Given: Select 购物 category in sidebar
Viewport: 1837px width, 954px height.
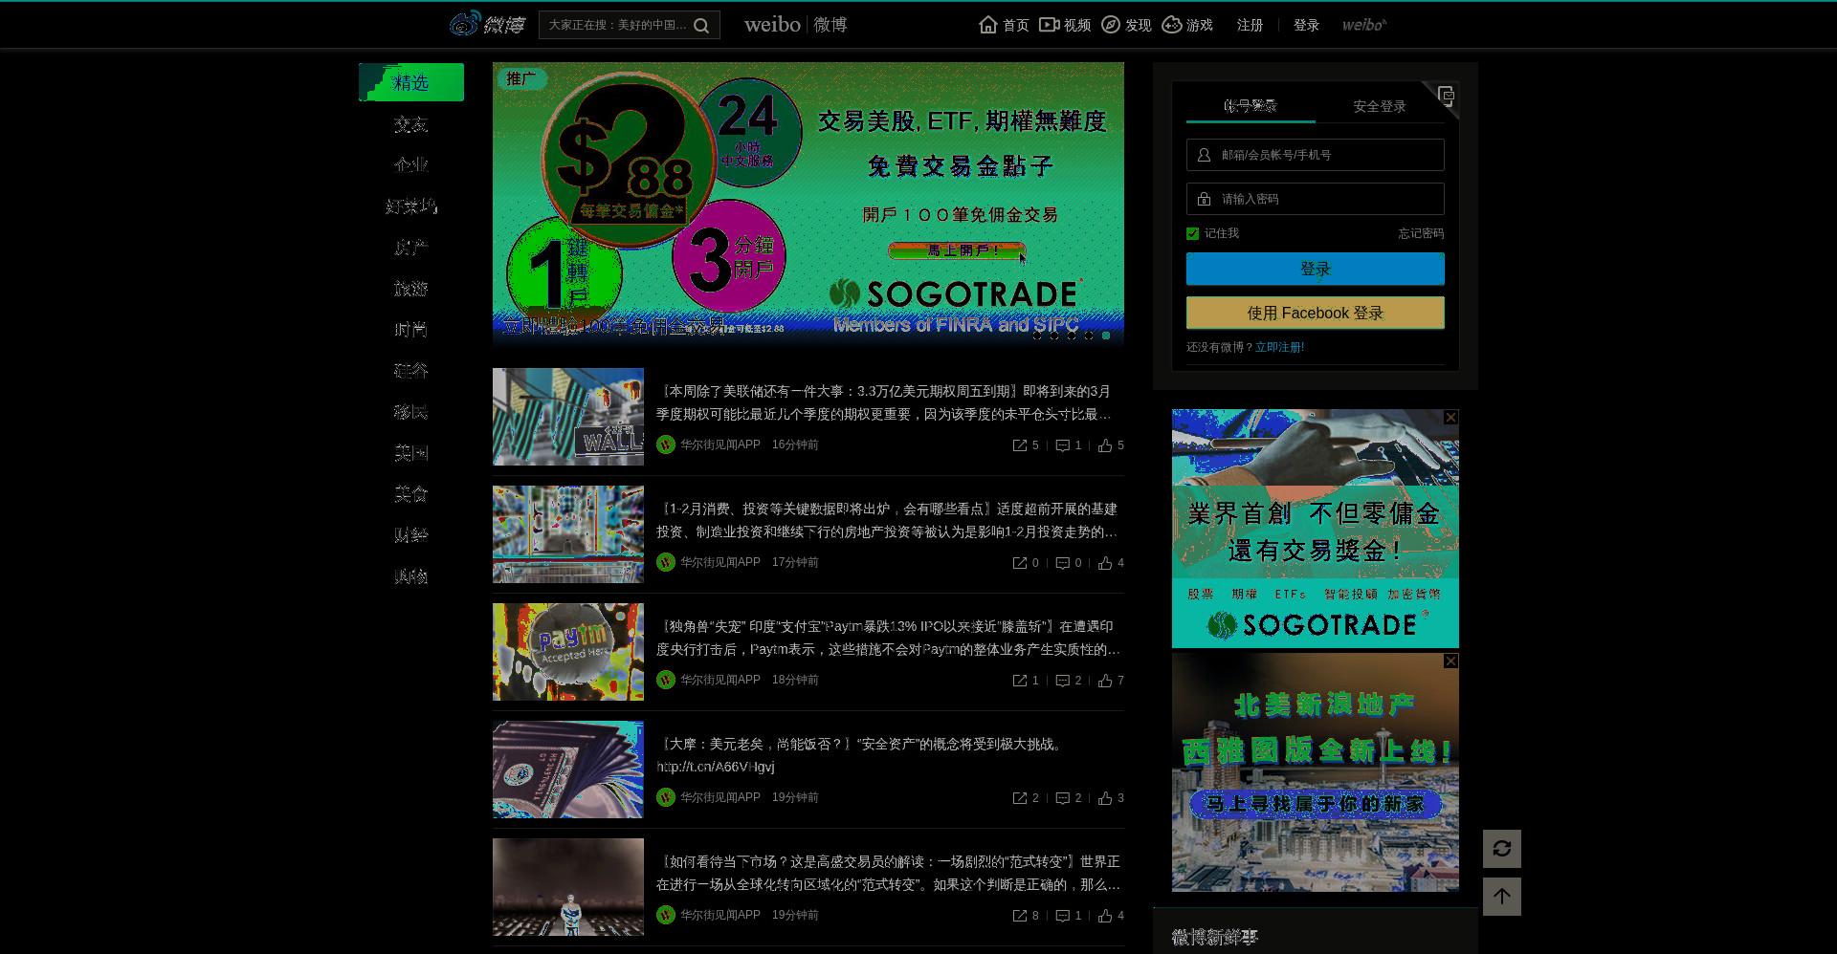Looking at the screenshot, I should tap(411, 576).
